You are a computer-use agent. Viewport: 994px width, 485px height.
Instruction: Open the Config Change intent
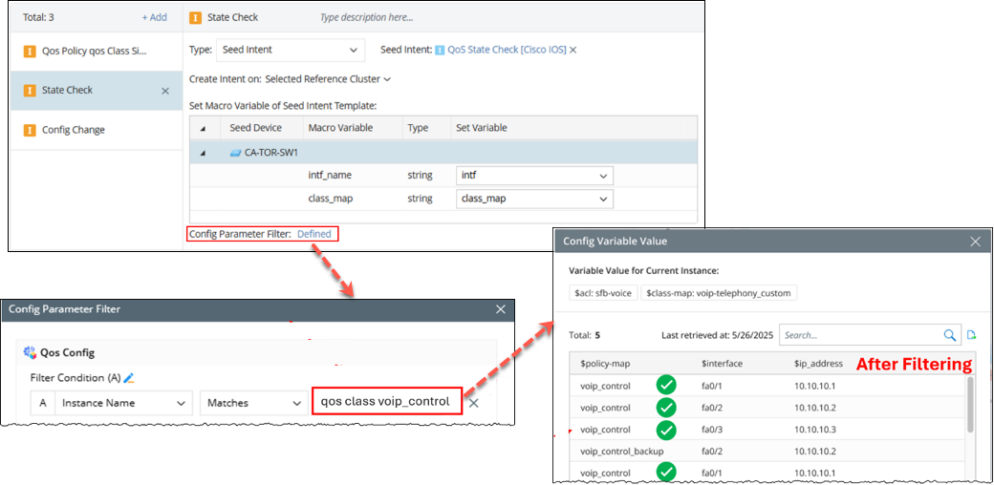97,131
